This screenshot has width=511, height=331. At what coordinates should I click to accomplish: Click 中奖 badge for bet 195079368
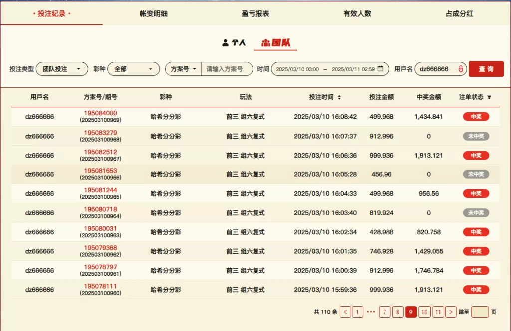pyautogui.click(x=476, y=251)
